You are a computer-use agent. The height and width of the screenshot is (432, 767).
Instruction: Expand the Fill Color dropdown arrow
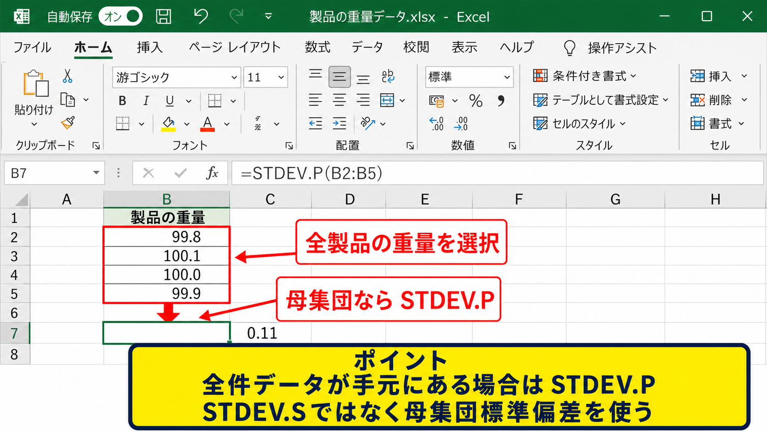(187, 124)
